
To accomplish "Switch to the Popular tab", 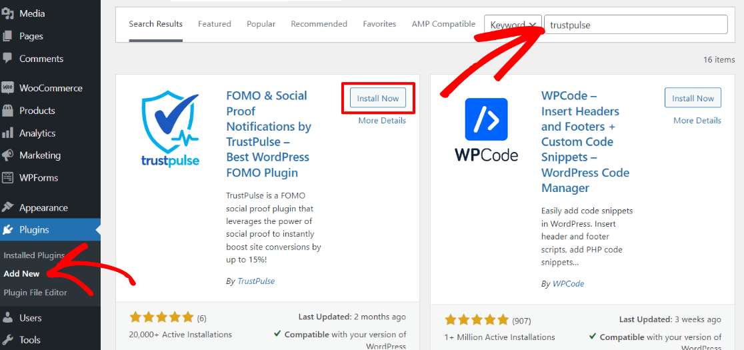I will (261, 24).
